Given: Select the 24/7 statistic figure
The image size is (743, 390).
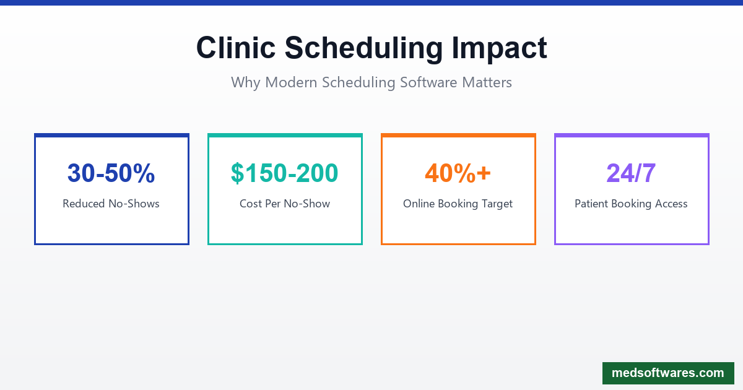Looking at the screenshot, I should coord(632,173).
